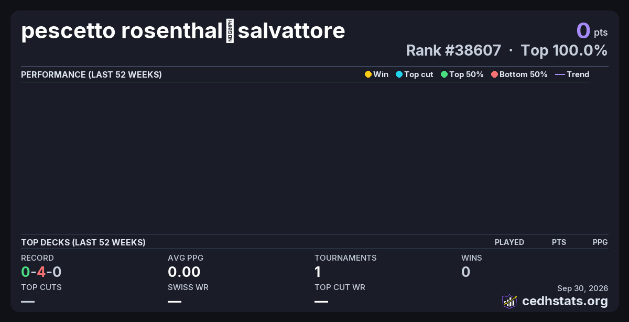Click the PTS column header
The height and width of the screenshot is (322, 629).
pyautogui.click(x=559, y=242)
